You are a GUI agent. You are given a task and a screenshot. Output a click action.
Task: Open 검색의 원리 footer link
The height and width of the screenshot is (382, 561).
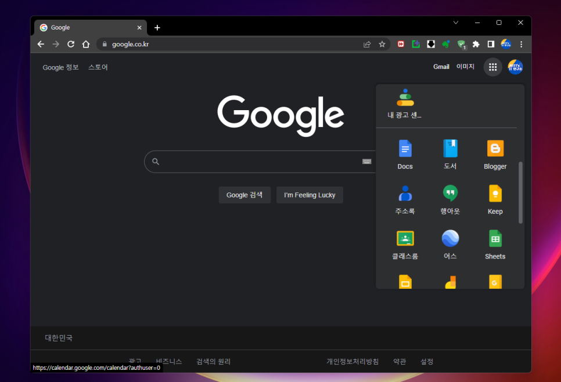click(x=213, y=361)
